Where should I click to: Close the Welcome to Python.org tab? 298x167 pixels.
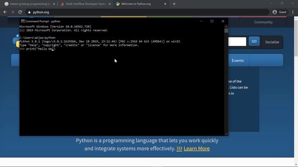[165, 4]
